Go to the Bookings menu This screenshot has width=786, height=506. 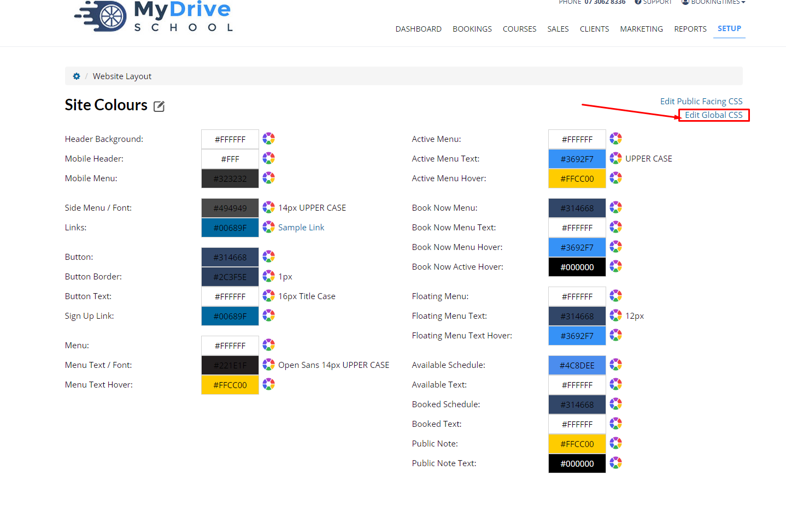tap(472, 29)
